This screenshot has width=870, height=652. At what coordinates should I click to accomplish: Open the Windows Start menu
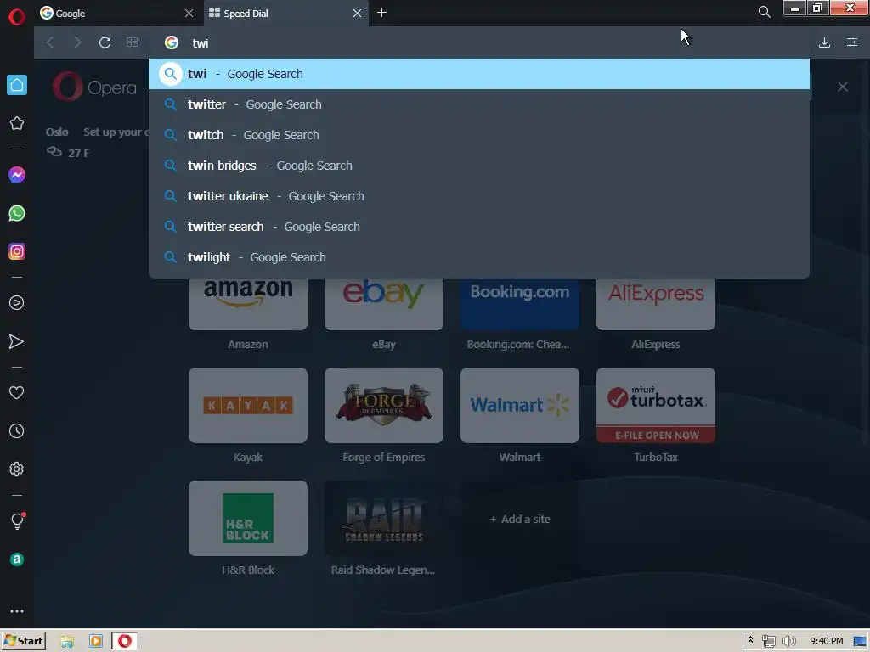tap(23, 641)
